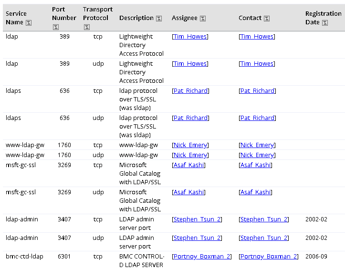The image size is (345, 268).
Task: Open Nick Emery assignee link for www-ldap-gw tcp
Action: tap(190, 145)
